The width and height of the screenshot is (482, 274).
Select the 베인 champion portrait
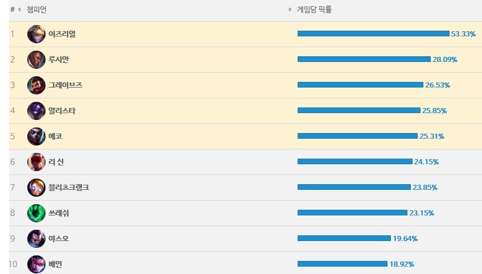36,264
